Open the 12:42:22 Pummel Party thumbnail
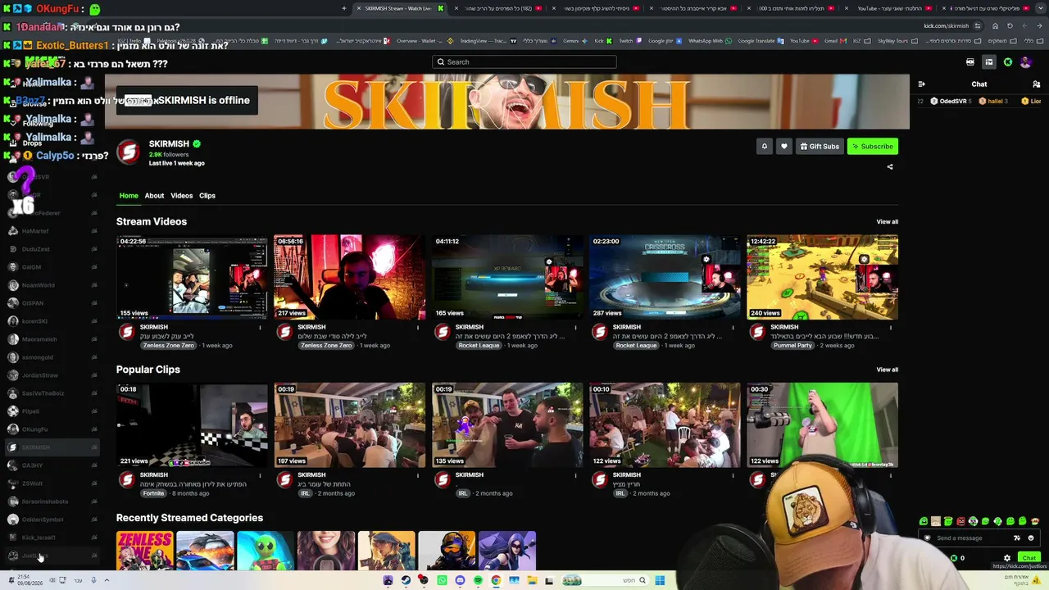This screenshot has height=590, width=1049. (x=822, y=277)
